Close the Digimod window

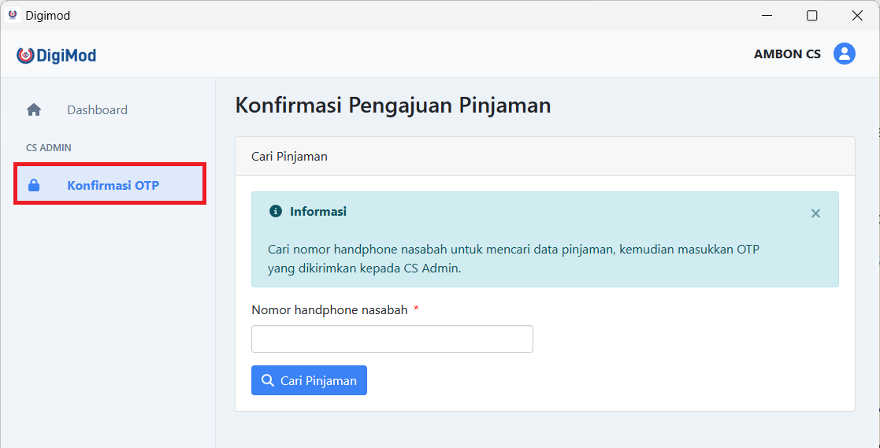(x=856, y=15)
